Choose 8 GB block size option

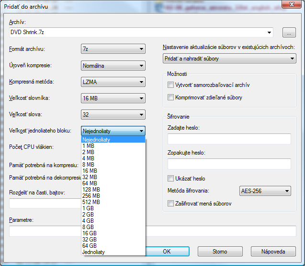(113, 227)
